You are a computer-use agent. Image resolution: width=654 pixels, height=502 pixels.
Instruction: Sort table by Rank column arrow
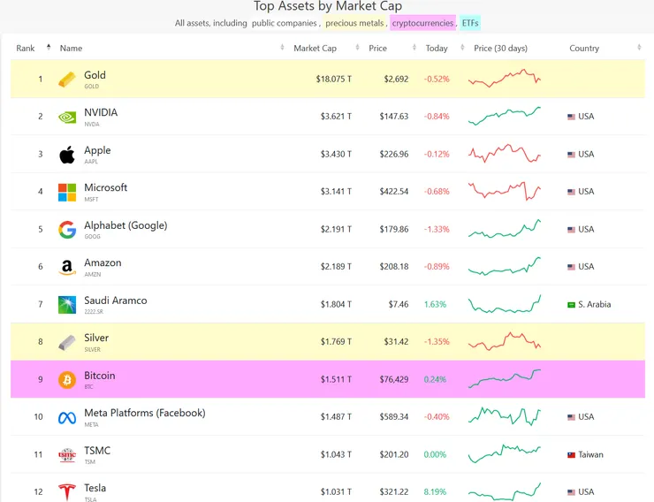(49, 47)
